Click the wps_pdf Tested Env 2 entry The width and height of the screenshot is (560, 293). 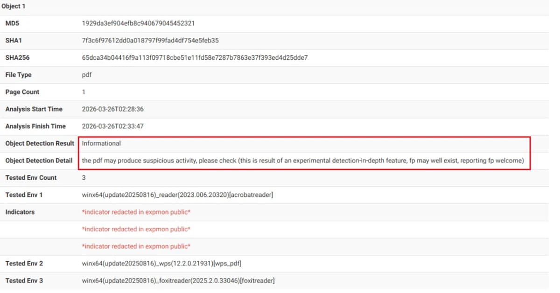point(161,263)
